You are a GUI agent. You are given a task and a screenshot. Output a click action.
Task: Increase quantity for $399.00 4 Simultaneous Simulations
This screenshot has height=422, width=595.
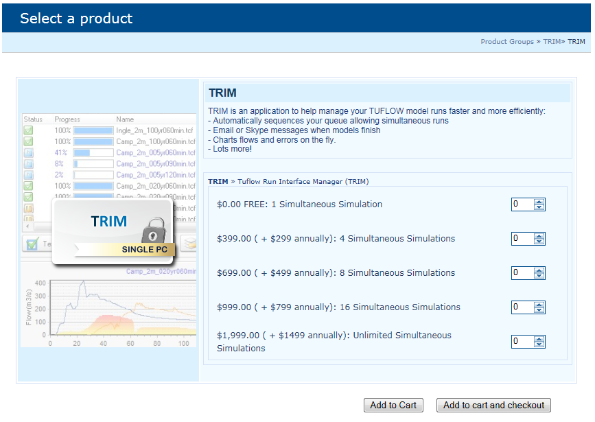pyautogui.click(x=539, y=236)
